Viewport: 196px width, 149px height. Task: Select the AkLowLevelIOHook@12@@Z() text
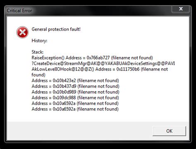click(63, 69)
